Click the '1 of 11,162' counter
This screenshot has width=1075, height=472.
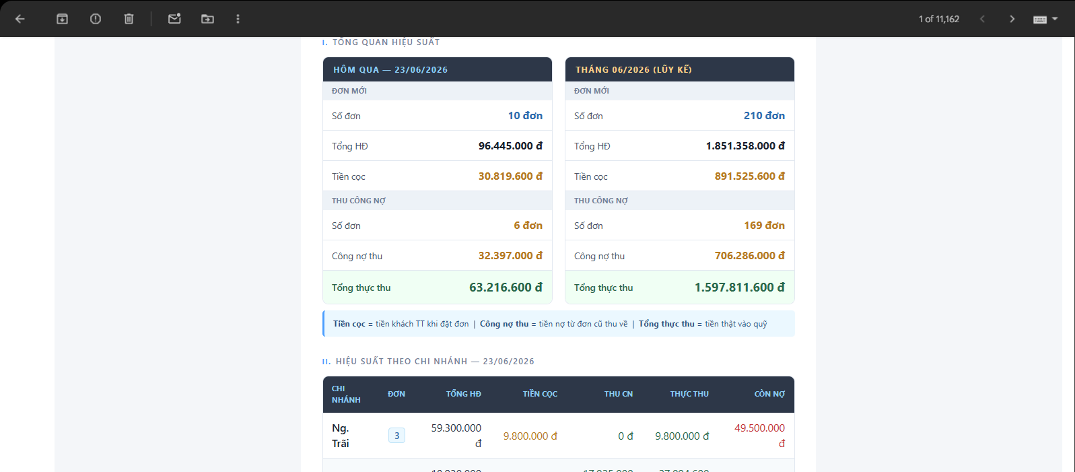click(x=938, y=19)
